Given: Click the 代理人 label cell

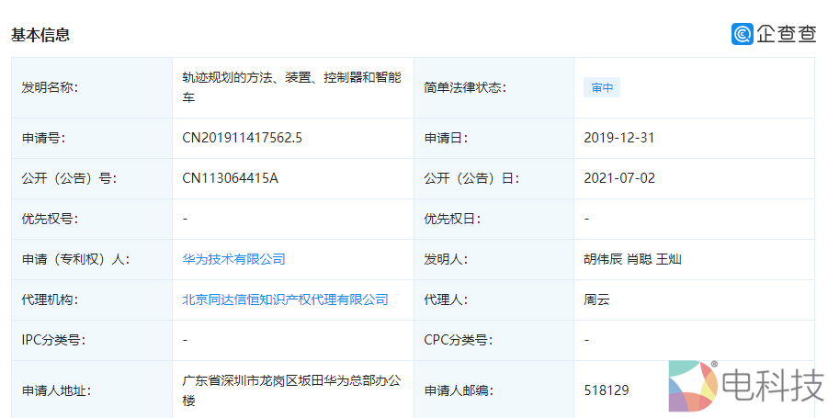Looking at the screenshot, I should pos(493,299).
